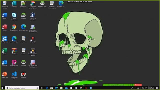Click the ESP language indicator

click(146, 88)
